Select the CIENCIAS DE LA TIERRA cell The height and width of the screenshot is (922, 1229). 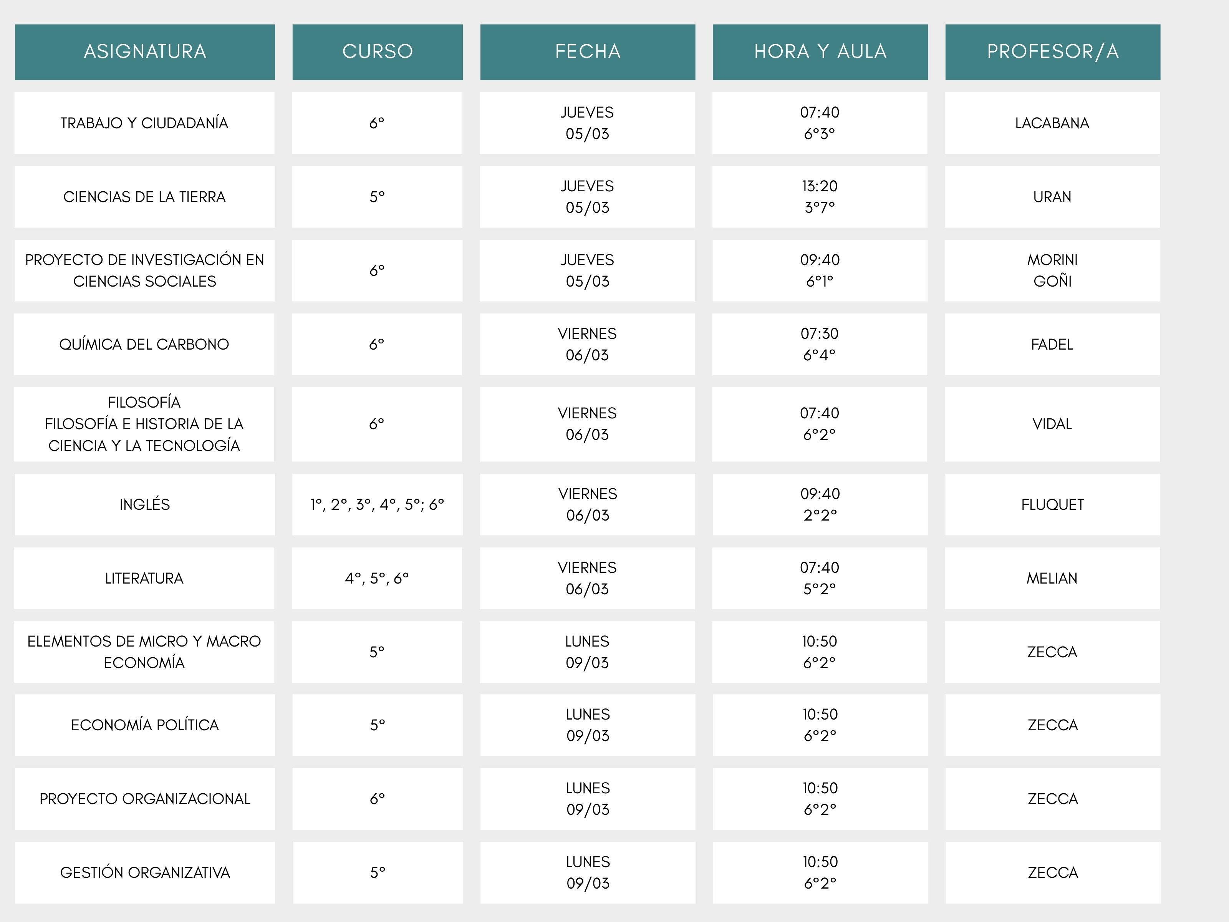pos(144,197)
